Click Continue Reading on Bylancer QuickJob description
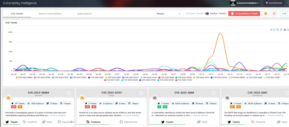This screenshot has height=127, width=289. pyautogui.click(x=200, y=116)
